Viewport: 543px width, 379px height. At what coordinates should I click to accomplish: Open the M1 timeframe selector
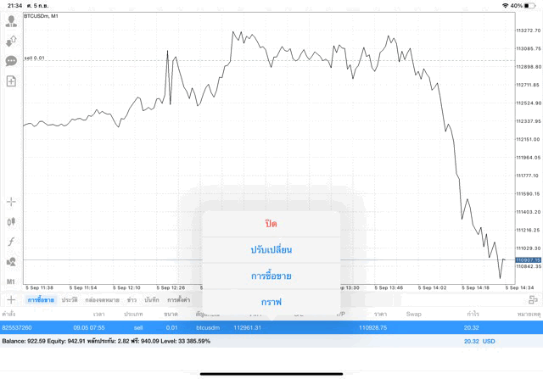point(11,281)
